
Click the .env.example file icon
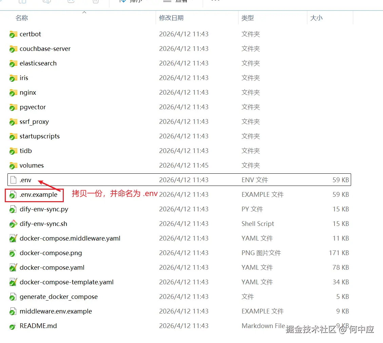[13, 195]
